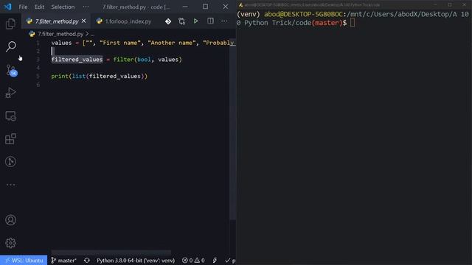The width and height of the screenshot is (472, 265).
Task: Run the Python file
Action: (x=195, y=21)
